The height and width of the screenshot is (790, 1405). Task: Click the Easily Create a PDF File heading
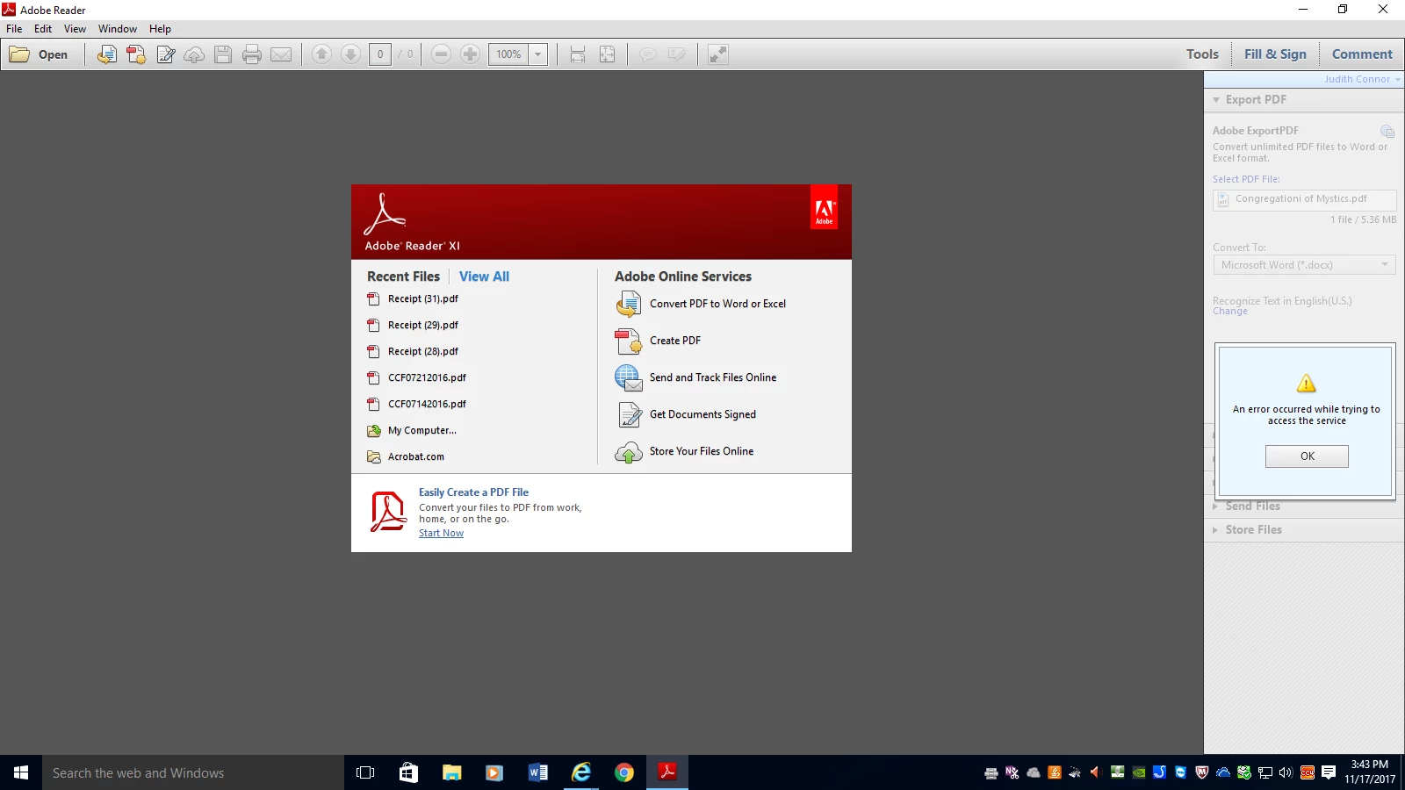coord(473,492)
